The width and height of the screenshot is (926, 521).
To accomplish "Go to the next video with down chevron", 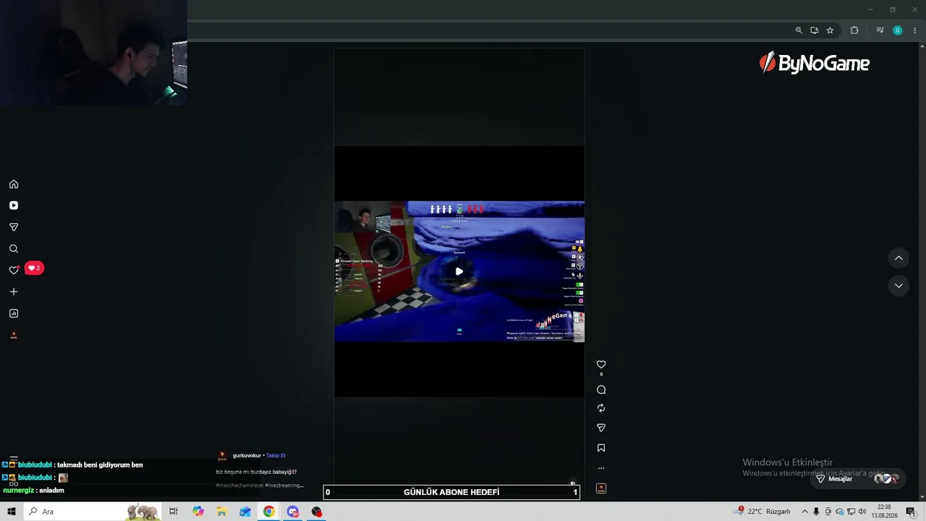I will pyautogui.click(x=899, y=286).
